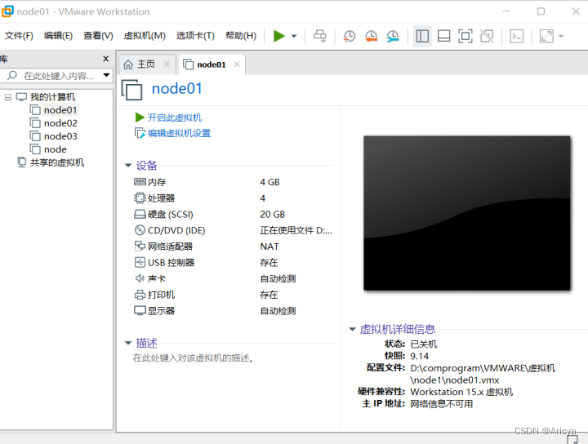Open the 选项卡(T) menu
The image size is (588, 444).
click(x=195, y=36)
